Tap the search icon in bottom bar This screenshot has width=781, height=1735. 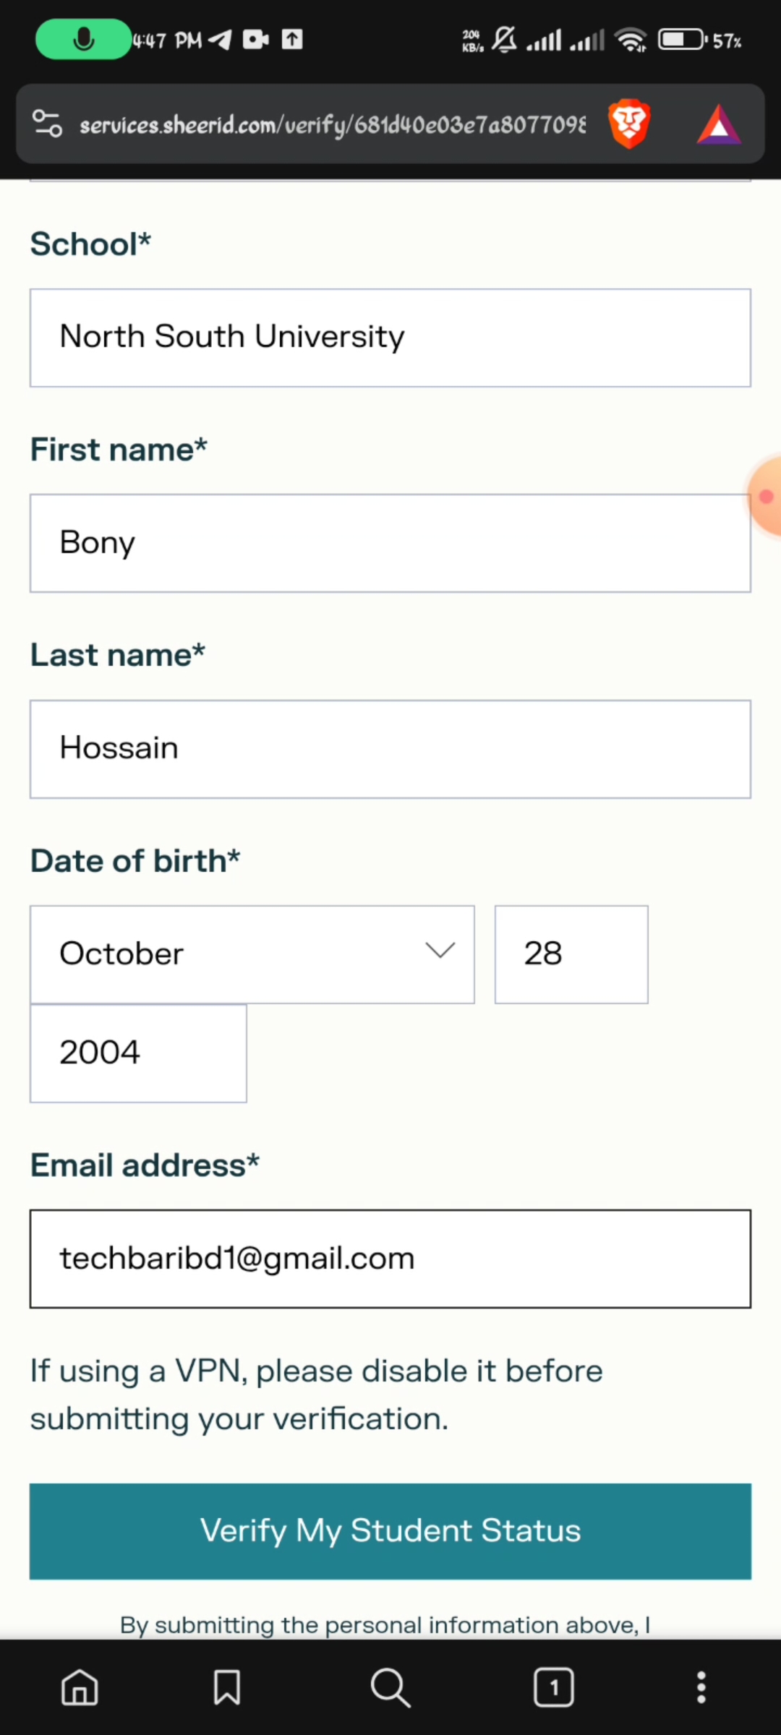[x=390, y=1687]
